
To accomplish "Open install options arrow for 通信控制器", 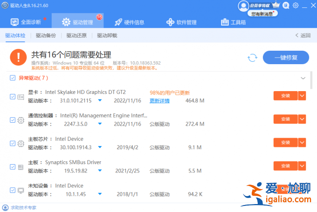I will pyautogui.click(x=302, y=119).
